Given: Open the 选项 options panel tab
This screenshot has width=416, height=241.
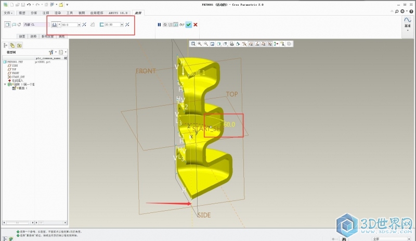Looking at the screenshot, I should click(33, 36).
